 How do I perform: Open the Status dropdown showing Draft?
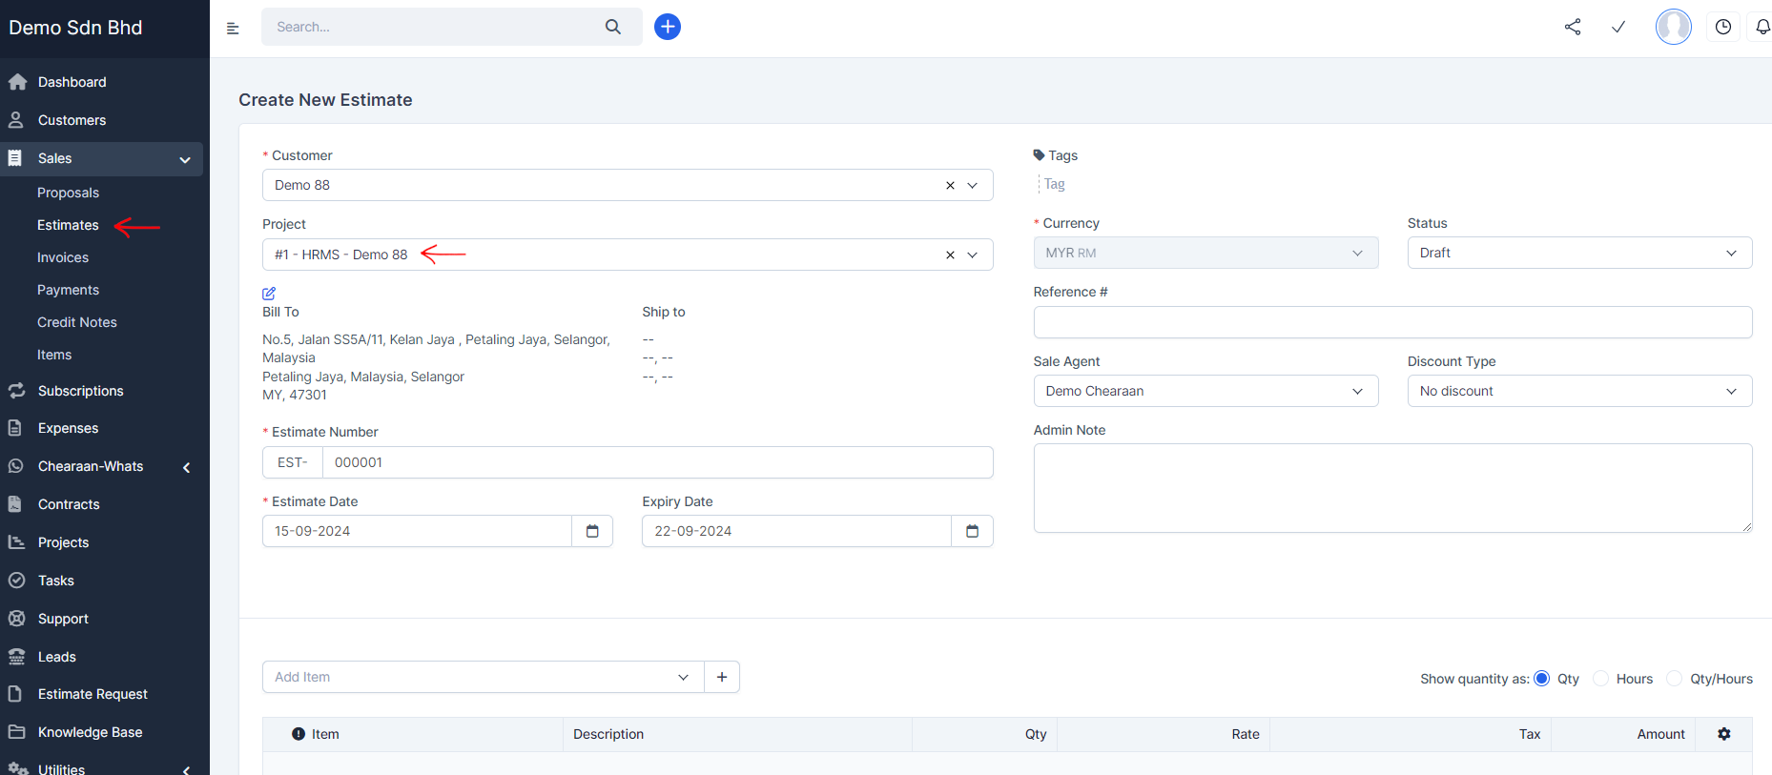point(1579,253)
